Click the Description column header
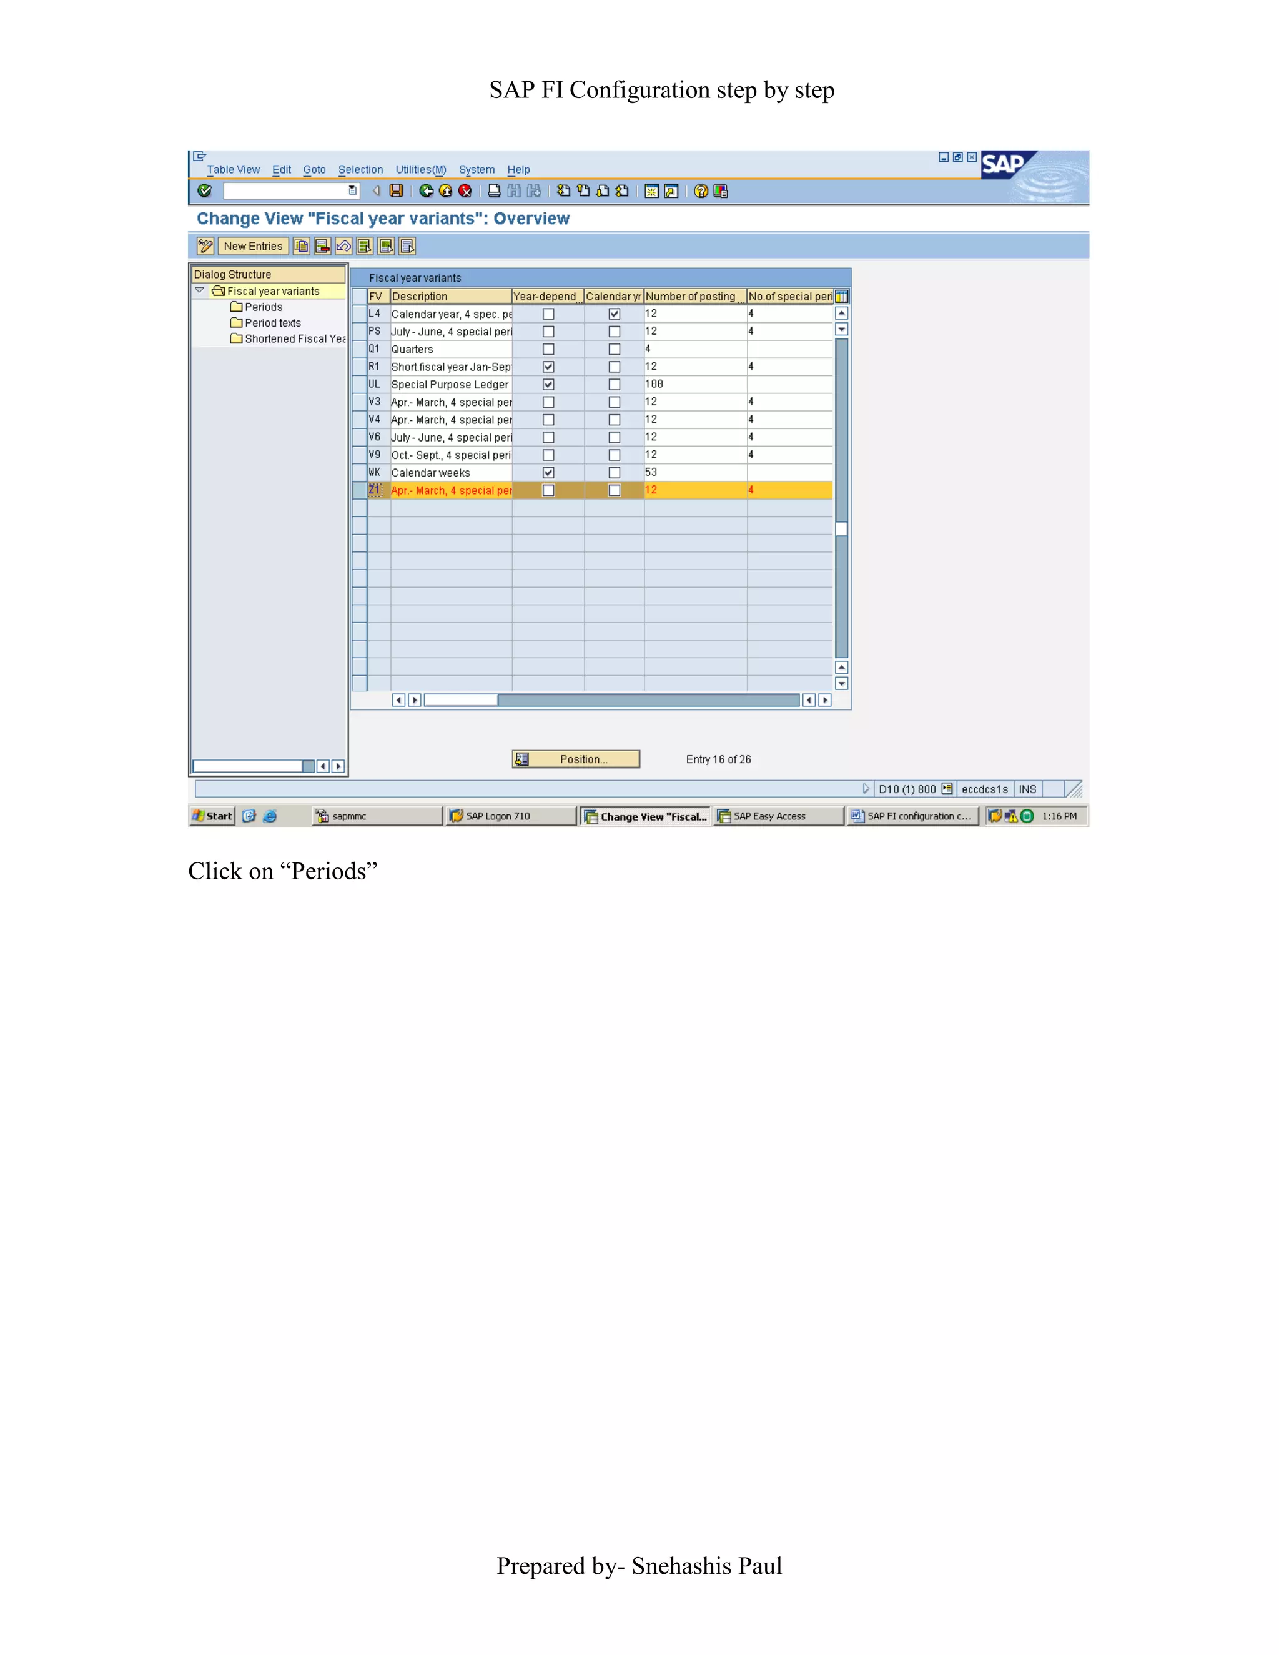The width and height of the screenshot is (1279, 1655). pyautogui.click(x=451, y=296)
